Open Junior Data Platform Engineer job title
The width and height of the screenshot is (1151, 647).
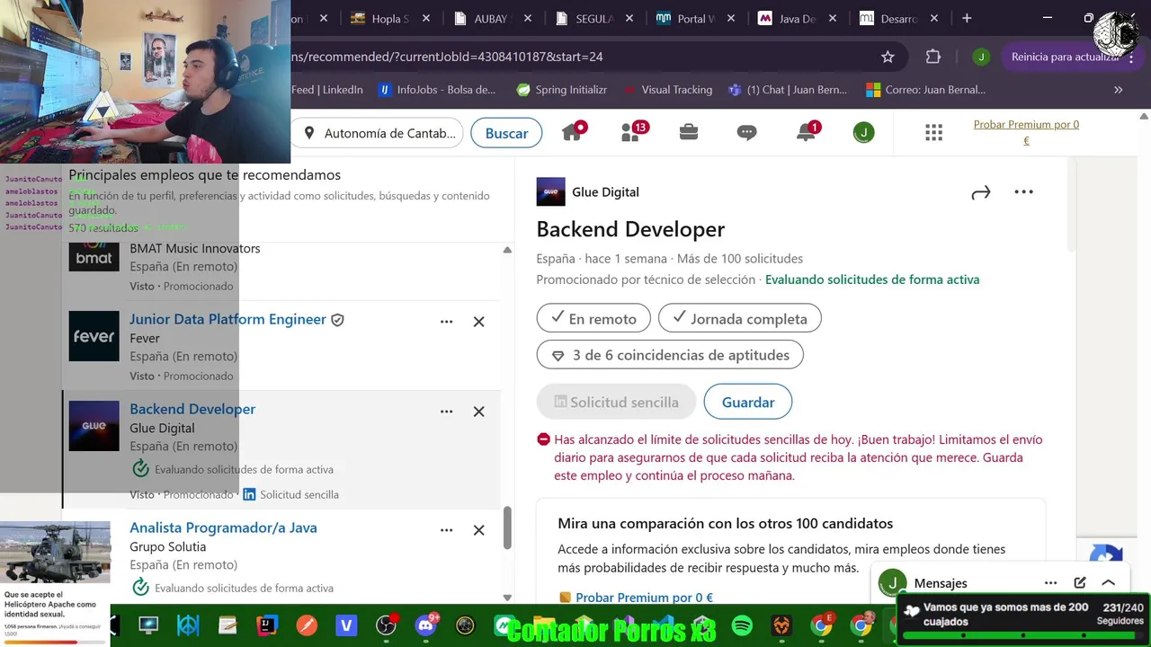pos(228,319)
